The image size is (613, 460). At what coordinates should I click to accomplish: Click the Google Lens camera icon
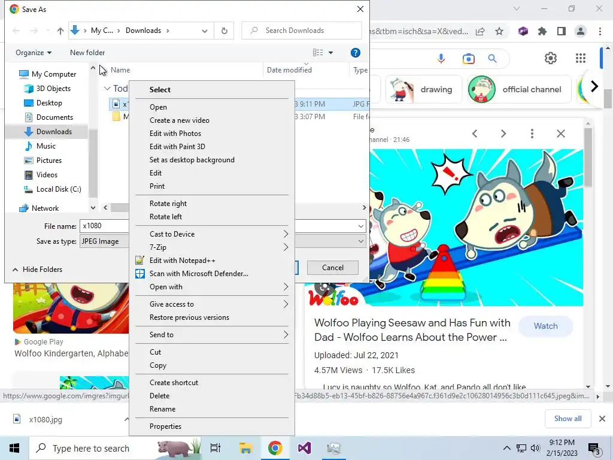468,59
